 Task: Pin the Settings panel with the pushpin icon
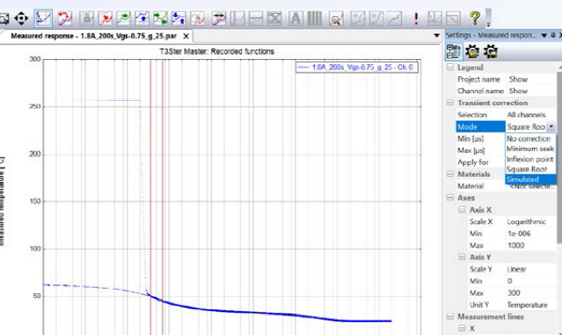click(x=553, y=35)
